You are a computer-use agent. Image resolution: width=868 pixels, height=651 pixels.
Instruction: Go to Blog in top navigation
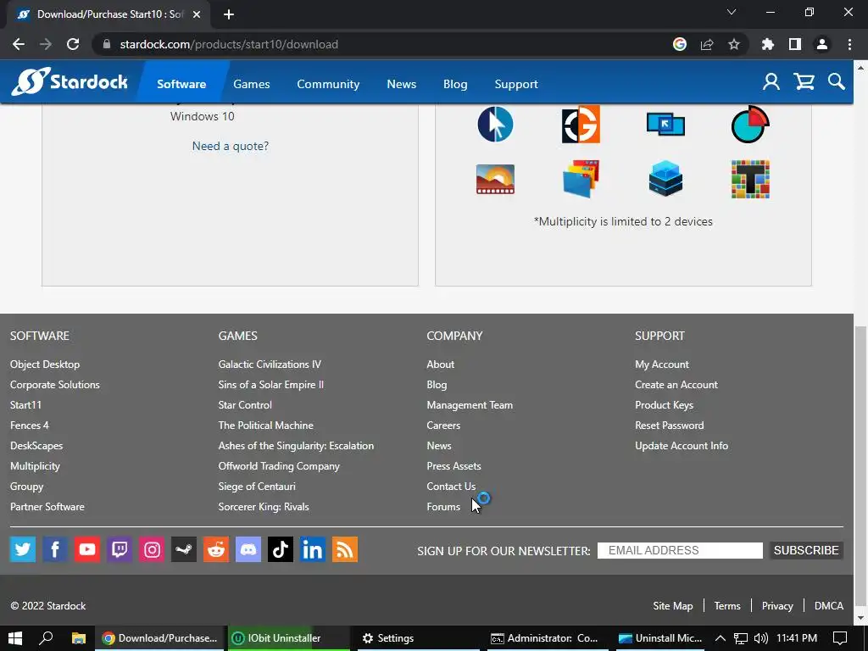pos(455,84)
